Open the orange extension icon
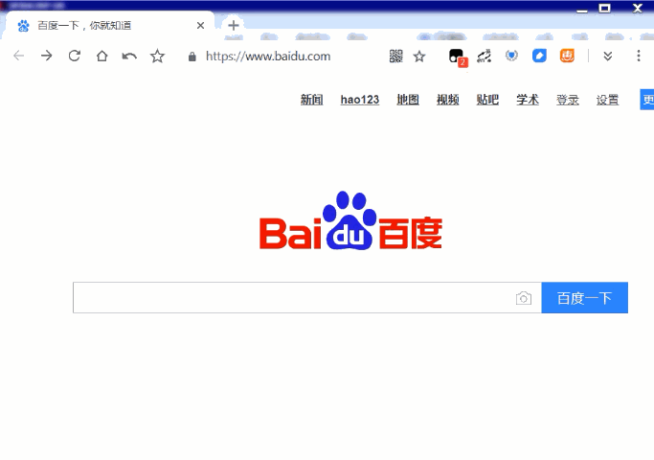Viewport: 654px width, 460px height. tap(567, 56)
